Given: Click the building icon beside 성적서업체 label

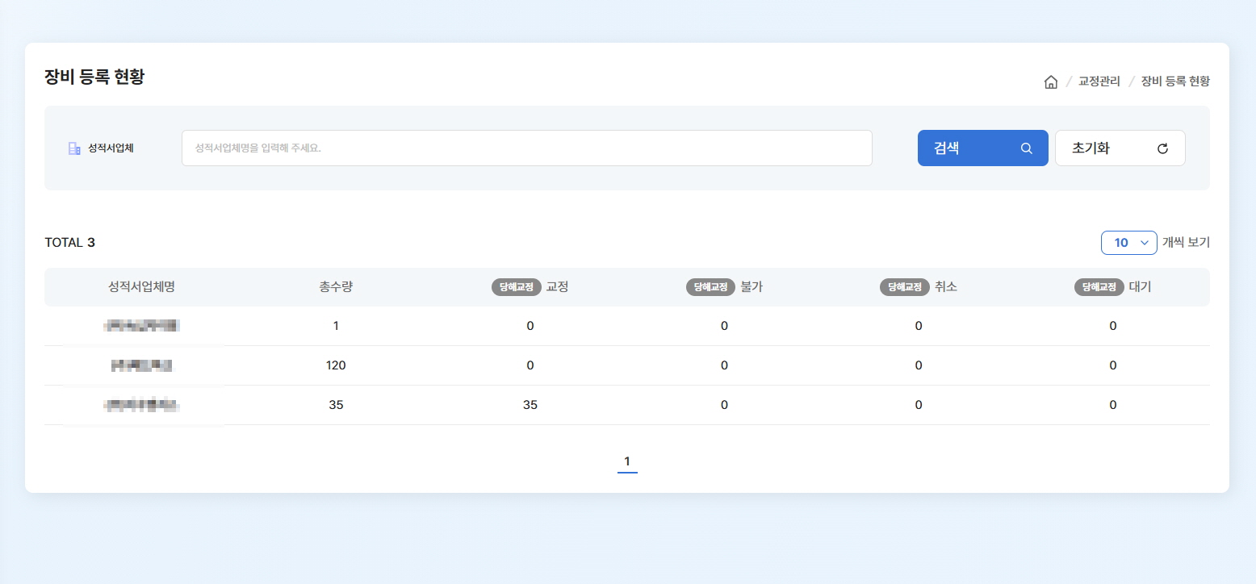Looking at the screenshot, I should click(x=74, y=148).
